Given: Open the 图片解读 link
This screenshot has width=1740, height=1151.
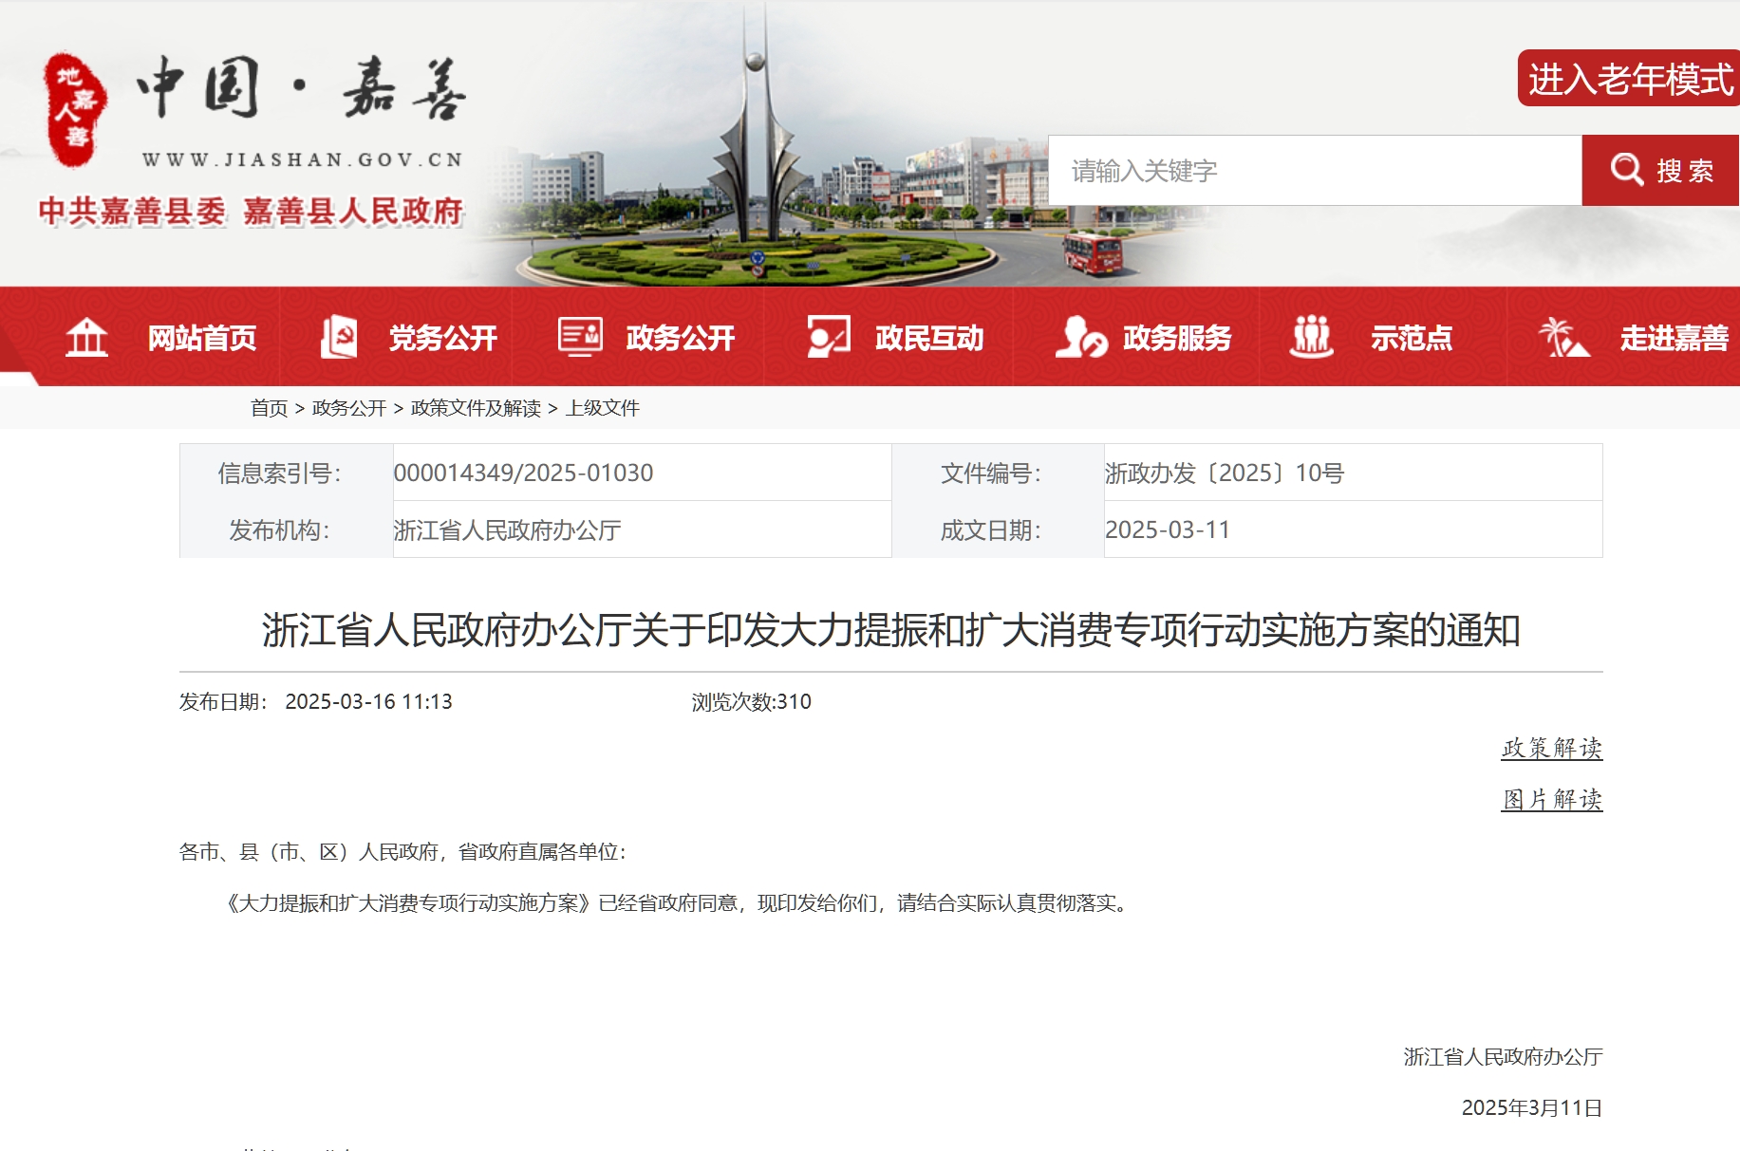Looking at the screenshot, I should pyautogui.click(x=1551, y=799).
